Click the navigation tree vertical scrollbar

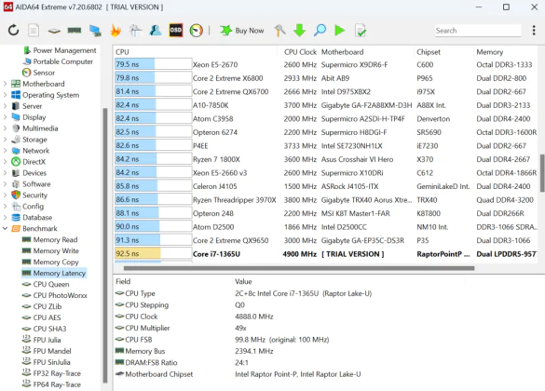click(104, 245)
